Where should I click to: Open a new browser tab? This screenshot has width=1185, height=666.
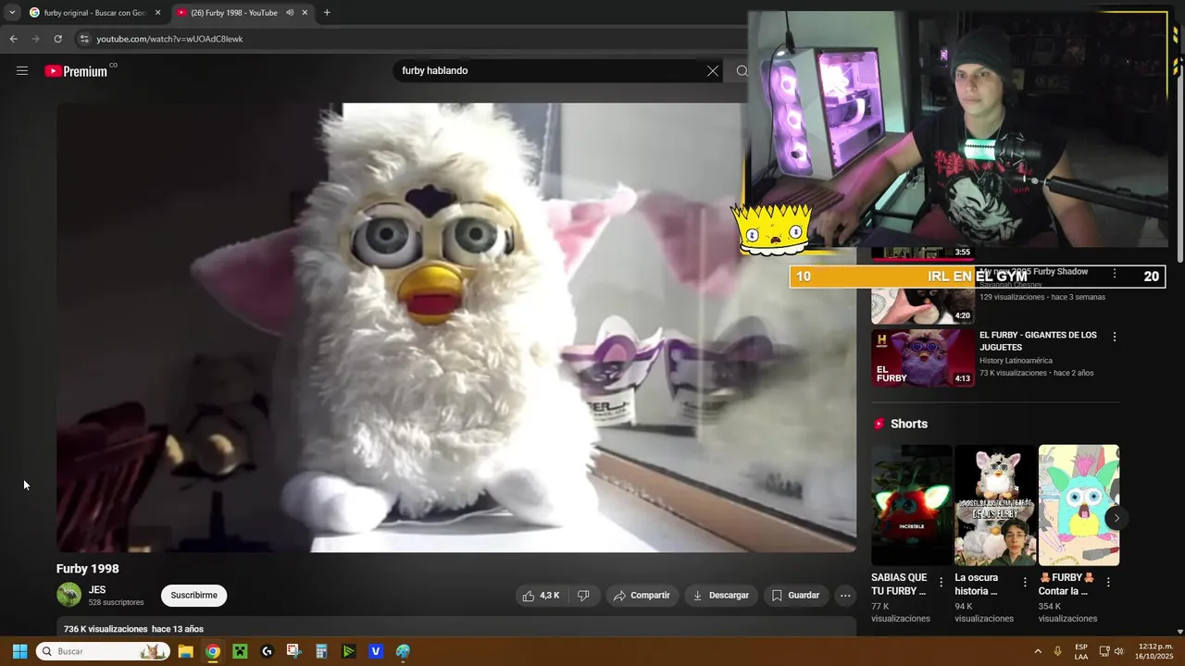click(x=327, y=13)
